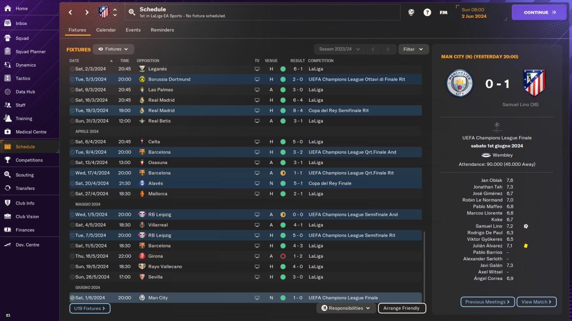
Task: Click the fixtures list scrollbar
Action: (425, 266)
